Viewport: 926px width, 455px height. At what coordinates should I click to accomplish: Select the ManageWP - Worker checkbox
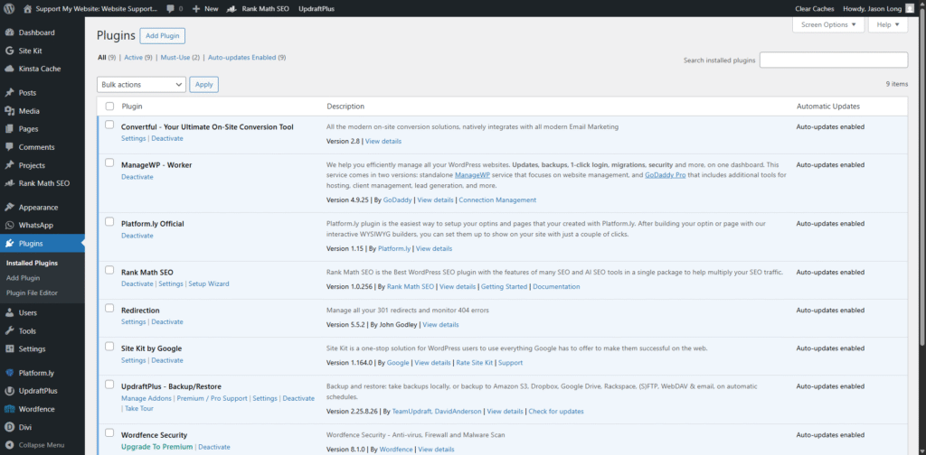coord(109,162)
